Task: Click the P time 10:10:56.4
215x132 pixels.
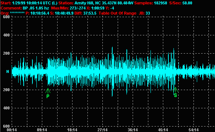Action: [x=40, y=13]
